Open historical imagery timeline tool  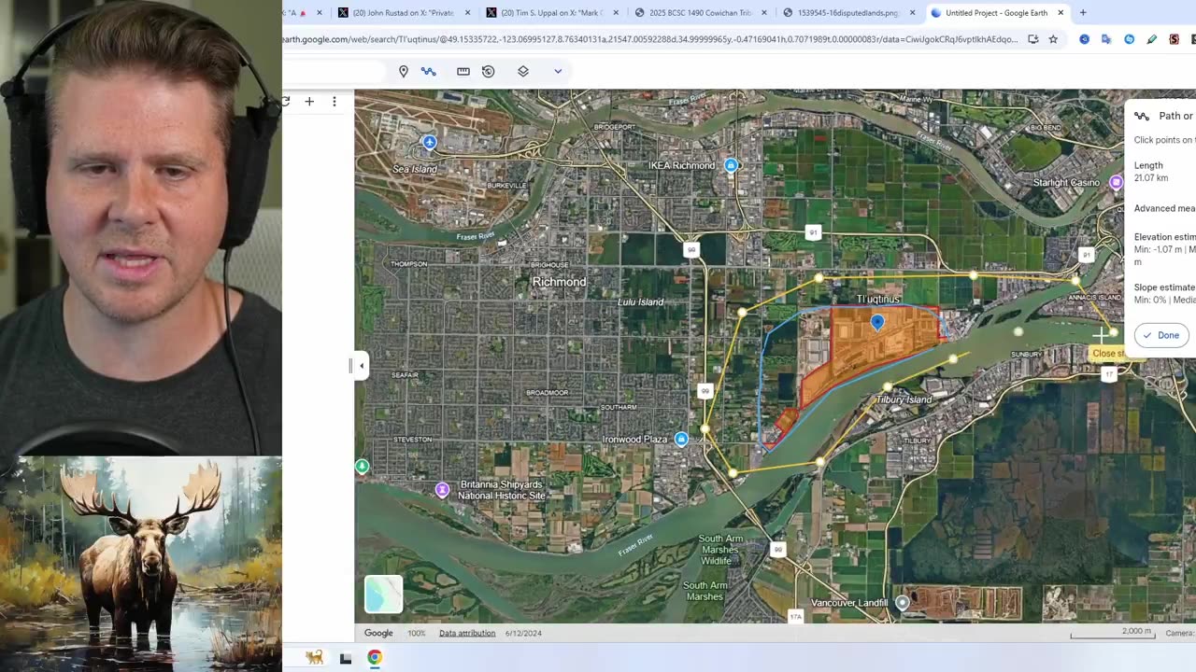(488, 72)
